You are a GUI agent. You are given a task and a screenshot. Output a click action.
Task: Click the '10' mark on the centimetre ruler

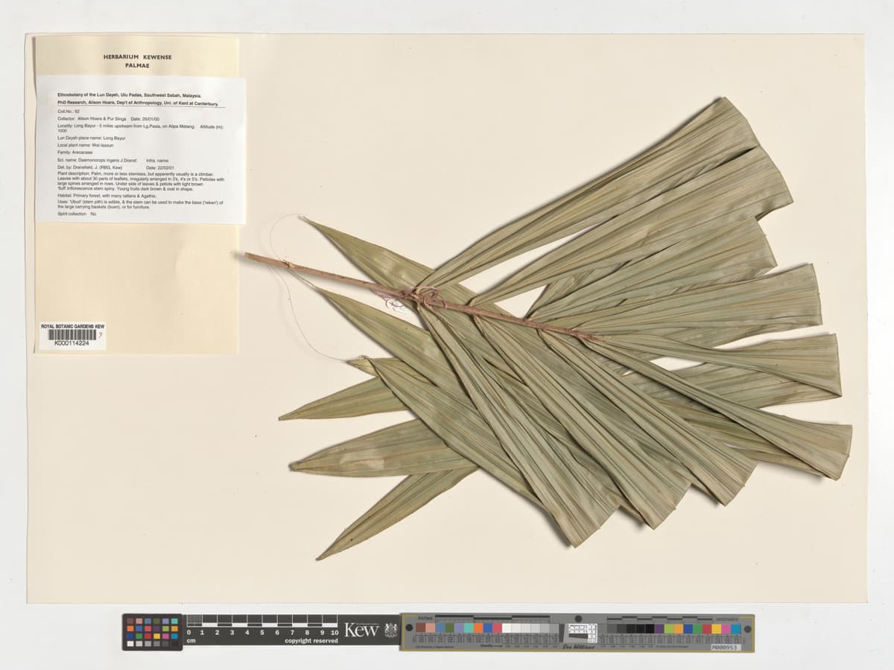(x=335, y=633)
